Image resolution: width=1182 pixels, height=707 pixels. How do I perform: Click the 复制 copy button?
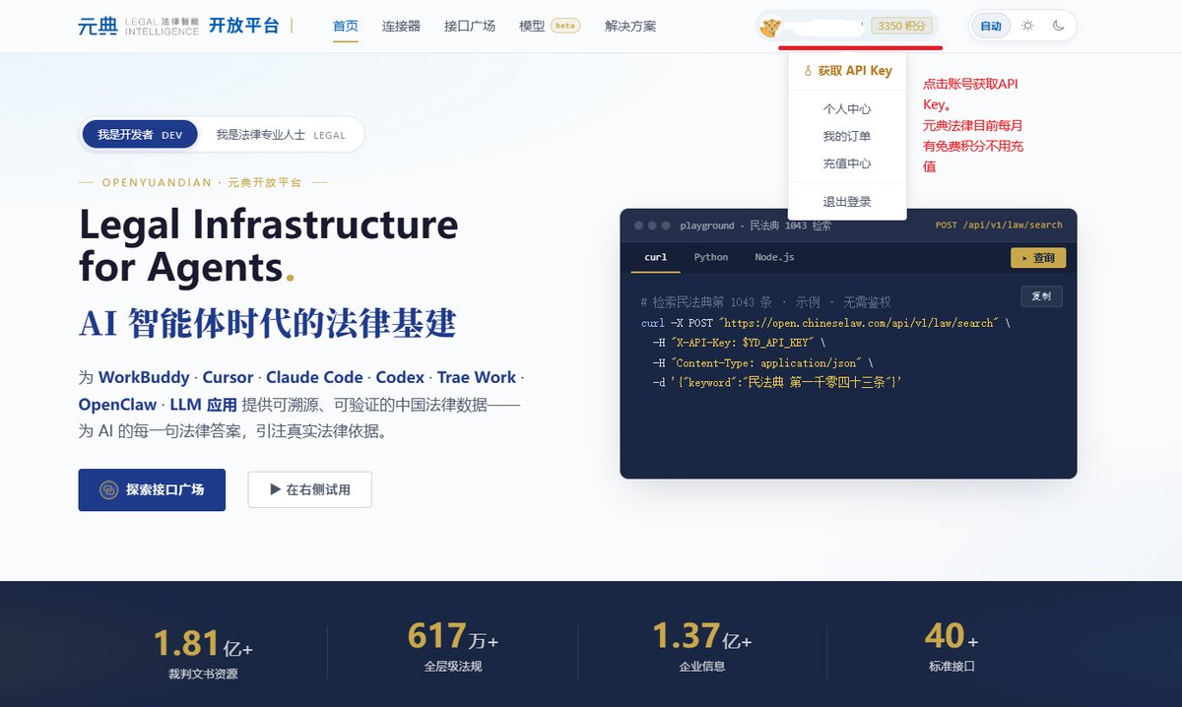tap(1041, 295)
